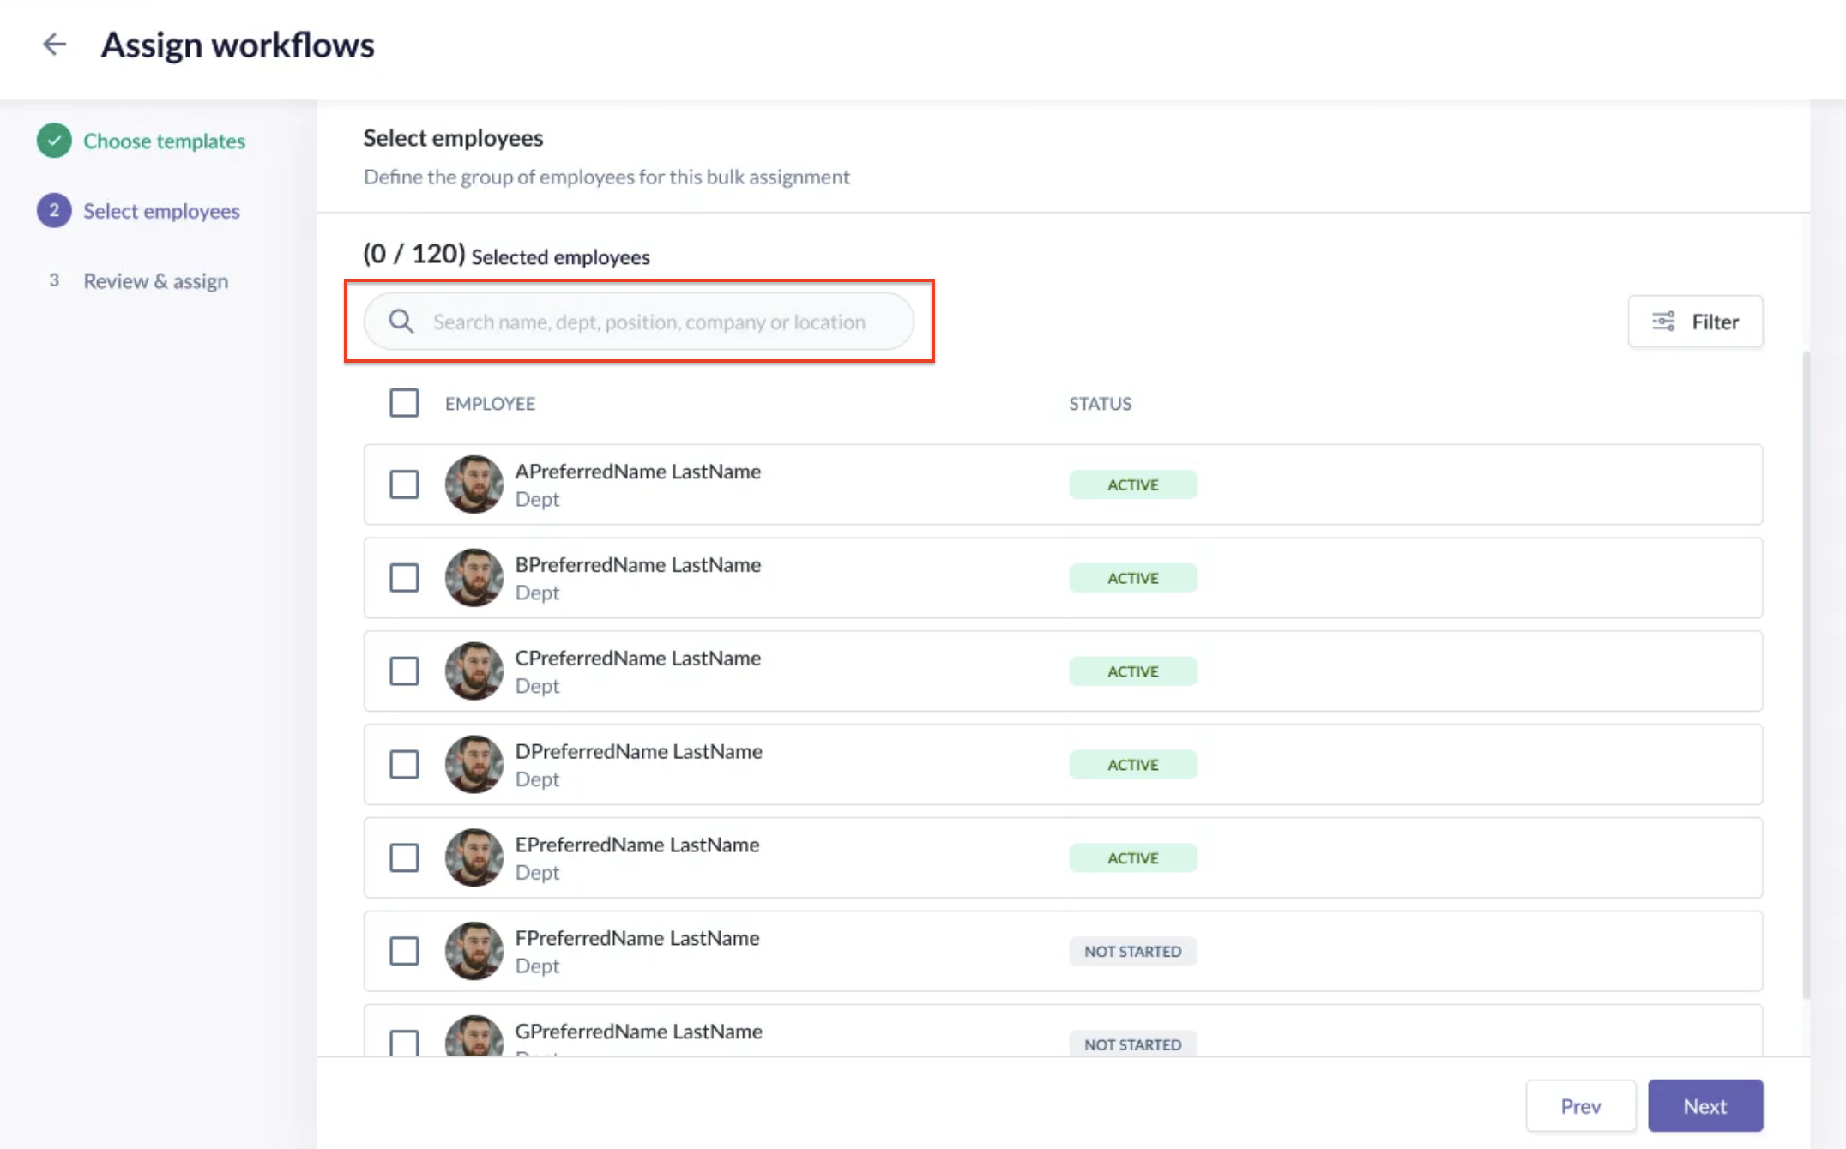Screen dimensions: 1846x1149
Task: Click the back arrow icon
Action: tap(54, 45)
